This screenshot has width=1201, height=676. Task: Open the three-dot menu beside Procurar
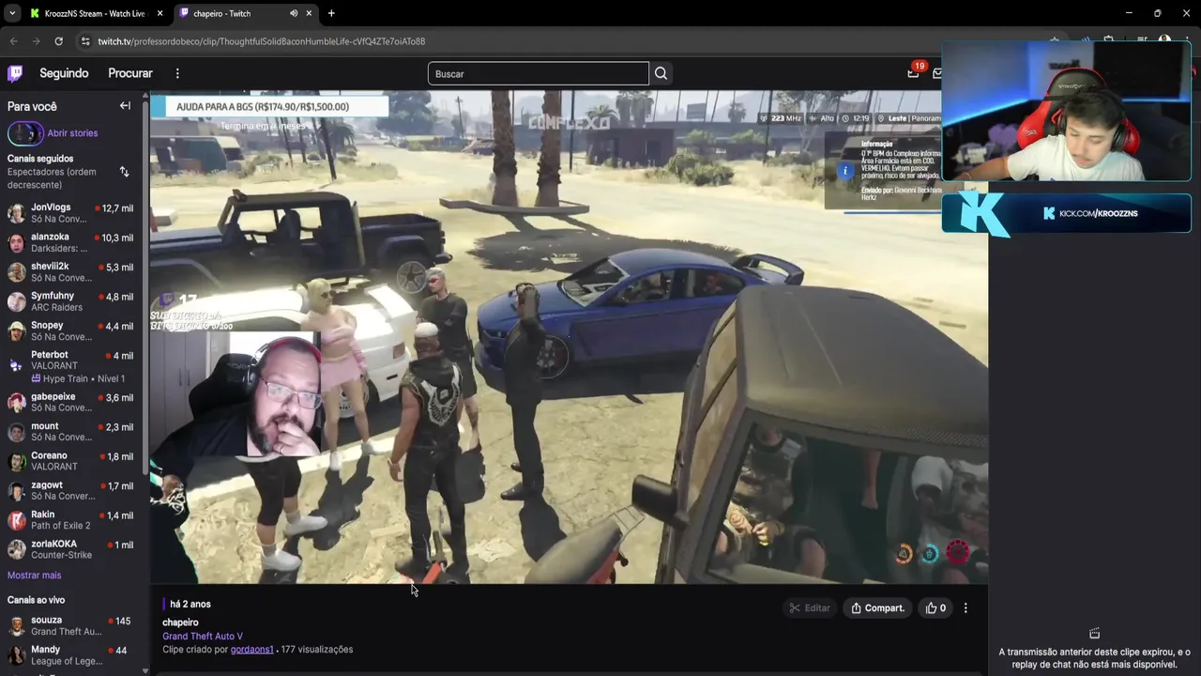(177, 73)
